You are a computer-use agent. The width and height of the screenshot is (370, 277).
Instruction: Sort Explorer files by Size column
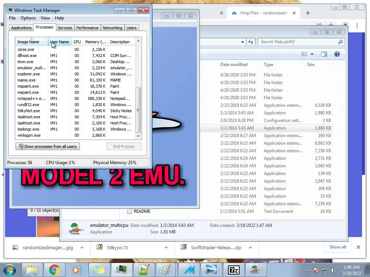coord(319,65)
